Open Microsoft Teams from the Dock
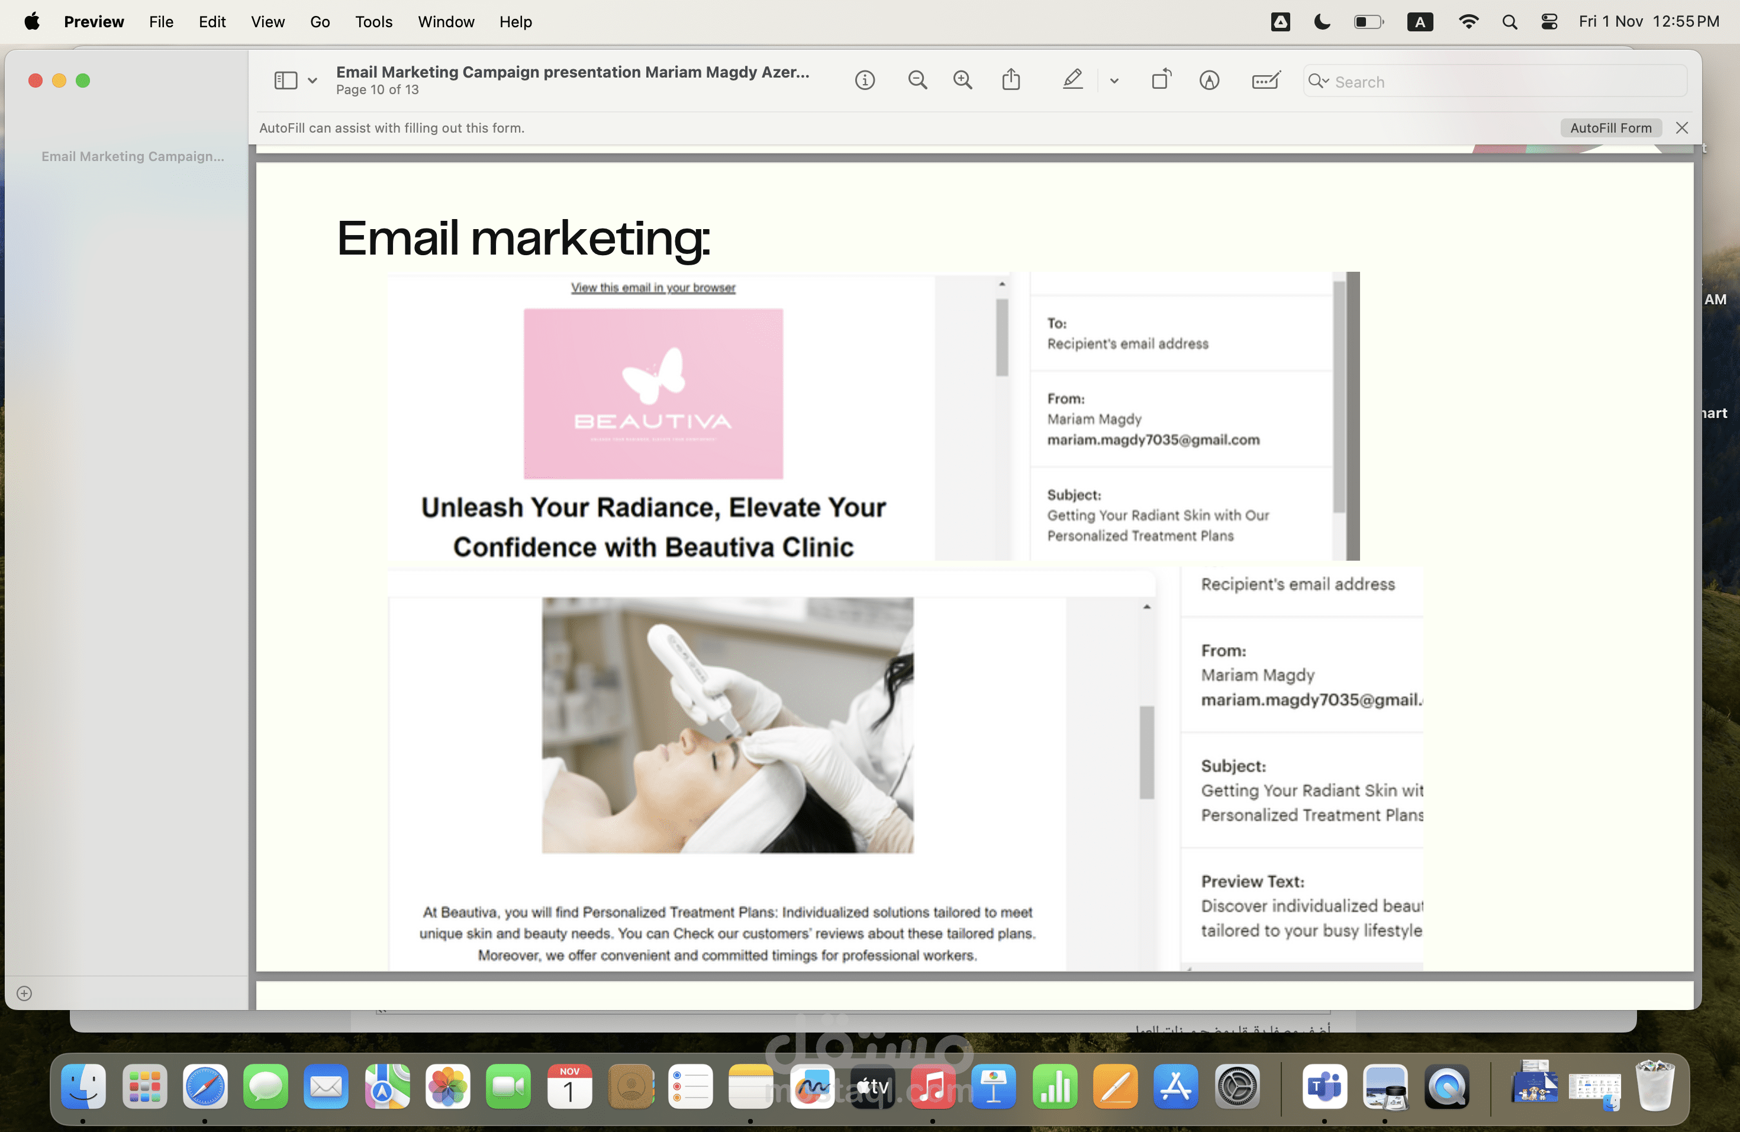The height and width of the screenshot is (1132, 1740). (1324, 1086)
